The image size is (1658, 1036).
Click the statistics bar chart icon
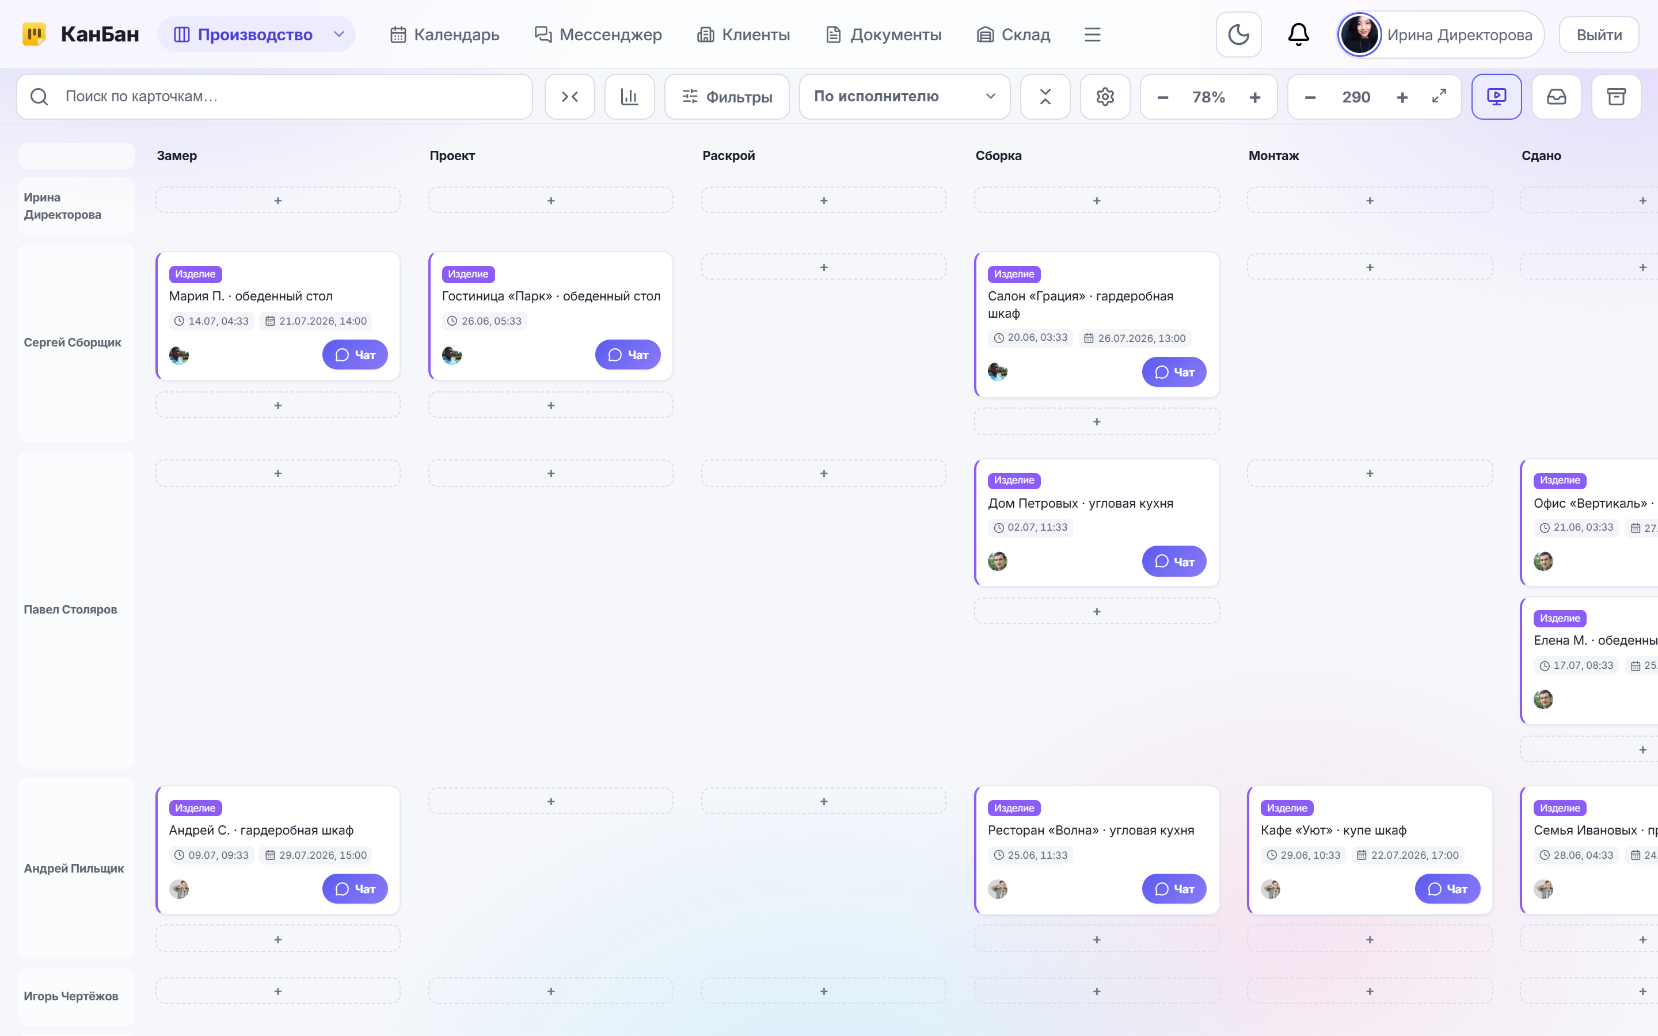point(629,97)
